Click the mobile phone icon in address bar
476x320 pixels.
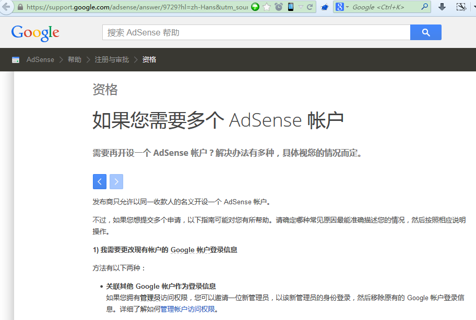pos(291,7)
